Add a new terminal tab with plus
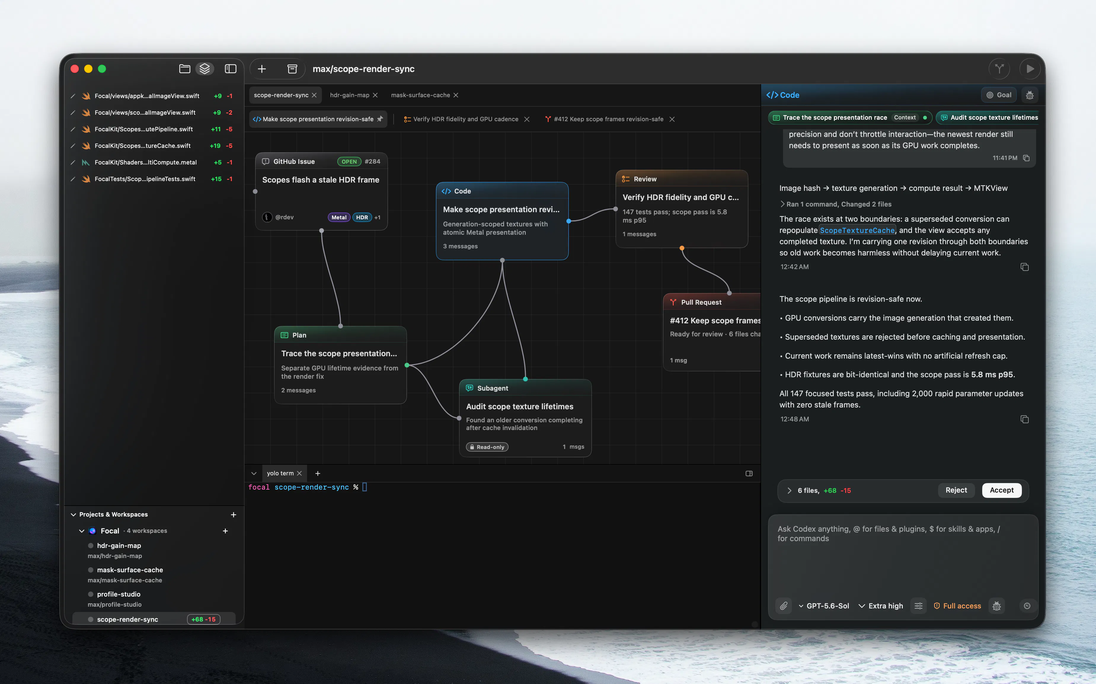This screenshot has height=684, width=1096. (x=317, y=473)
